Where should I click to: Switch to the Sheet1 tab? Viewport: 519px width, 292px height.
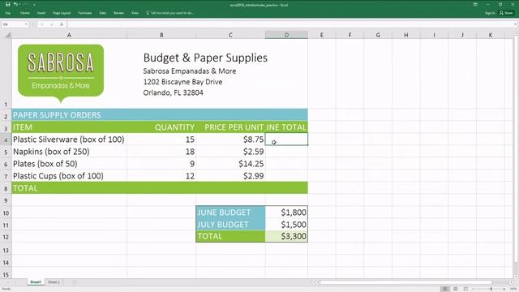36,282
